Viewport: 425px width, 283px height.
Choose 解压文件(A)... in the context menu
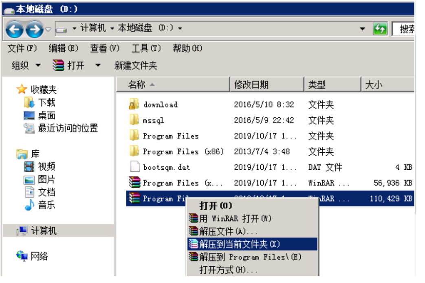(x=252, y=231)
